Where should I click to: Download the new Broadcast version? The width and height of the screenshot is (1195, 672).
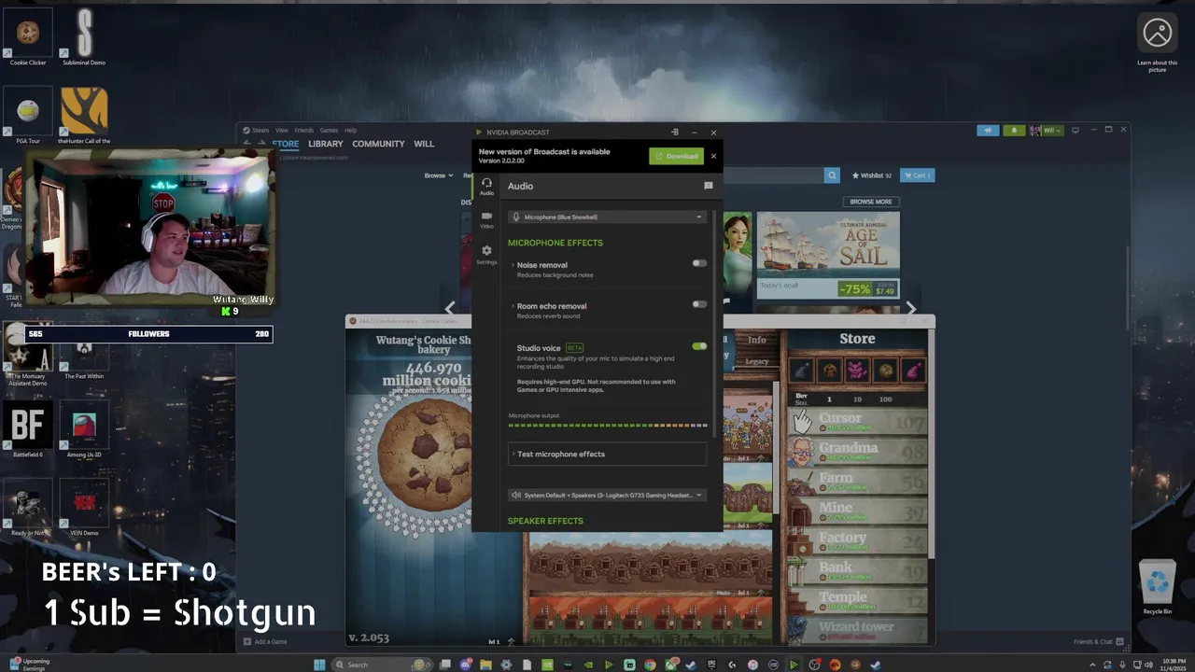676,156
